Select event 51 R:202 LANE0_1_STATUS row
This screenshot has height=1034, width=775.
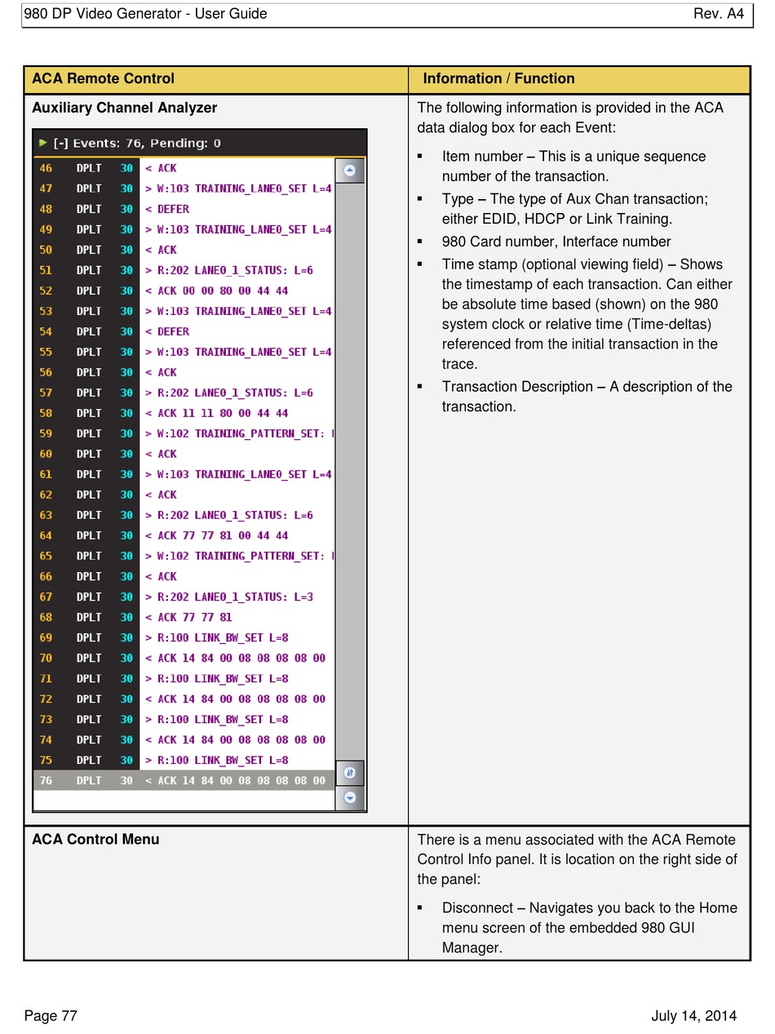point(184,270)
